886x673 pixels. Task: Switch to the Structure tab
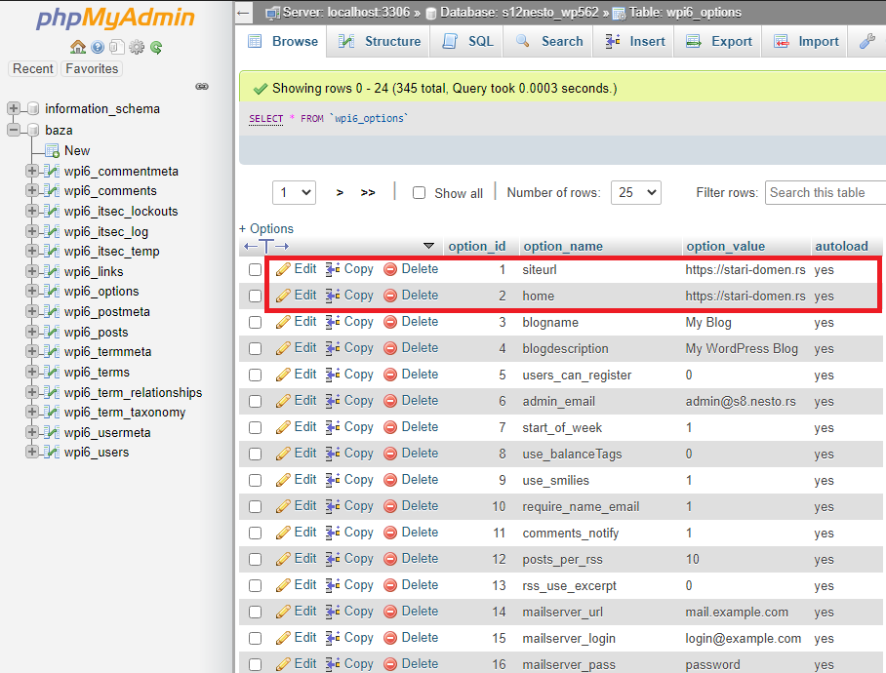380,41
